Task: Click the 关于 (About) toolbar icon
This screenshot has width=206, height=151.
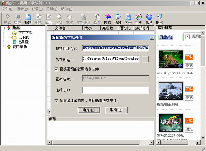Action: (128, 18)
